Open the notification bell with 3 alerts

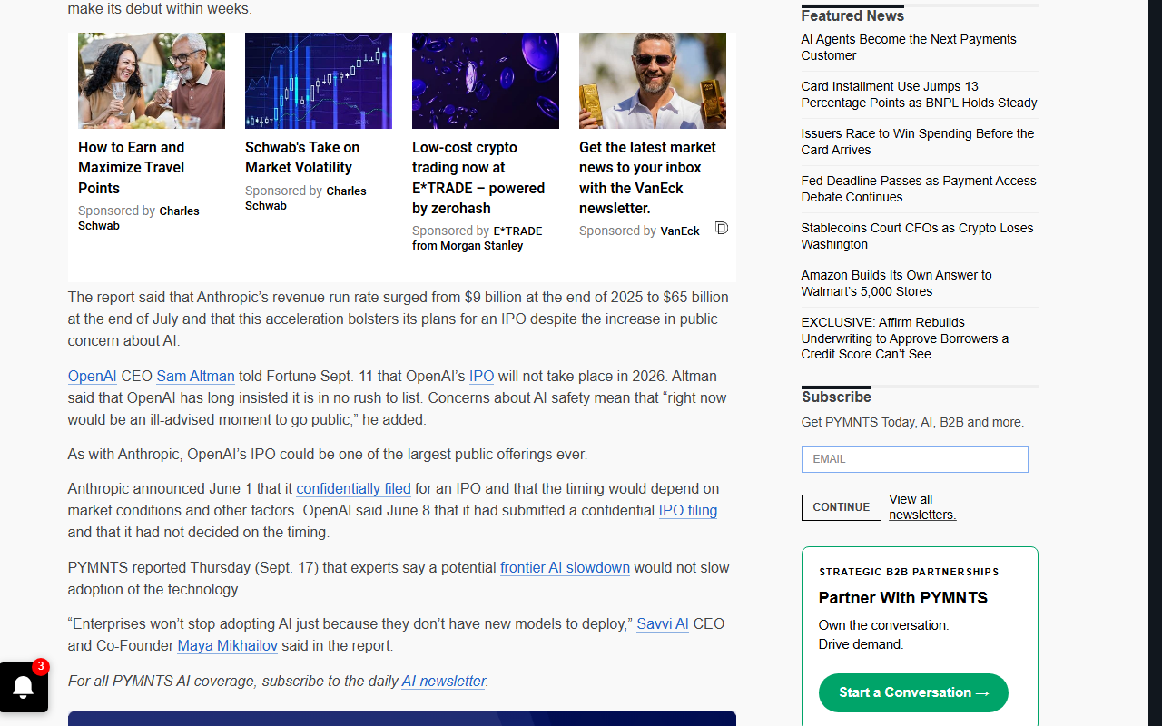coord(24,687)
